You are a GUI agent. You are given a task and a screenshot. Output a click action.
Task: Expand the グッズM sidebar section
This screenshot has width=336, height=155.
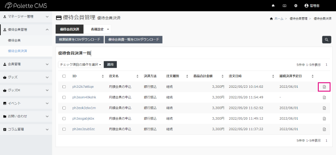pos(26,90)
